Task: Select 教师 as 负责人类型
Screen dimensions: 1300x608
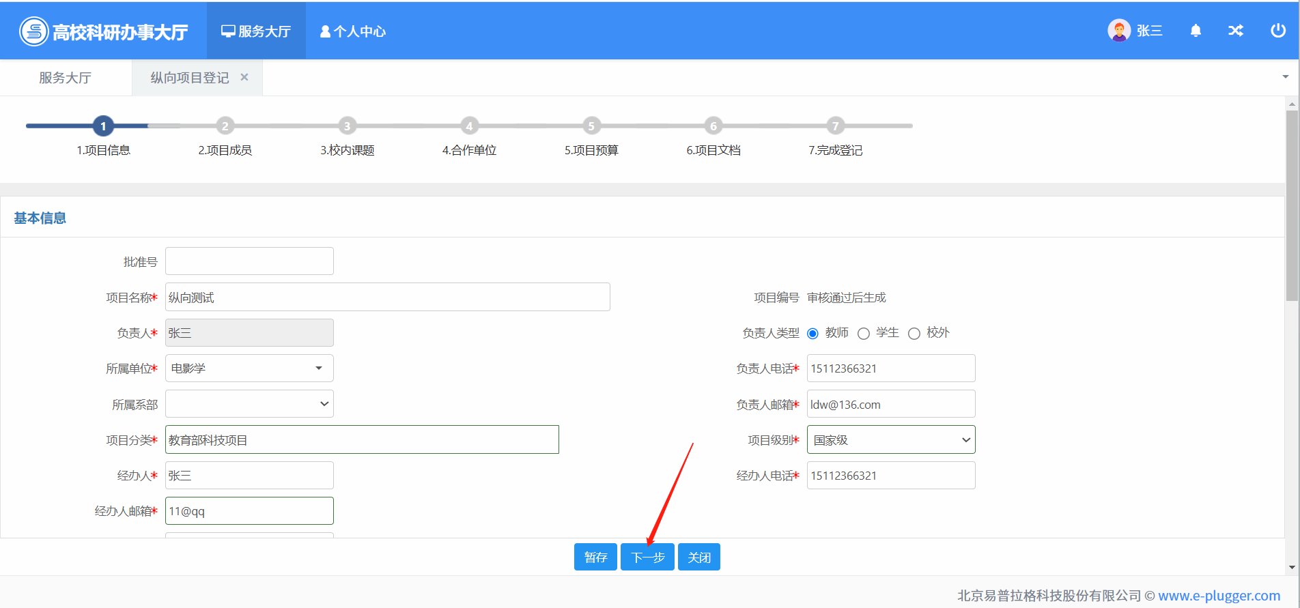Action: pos(812,334)
